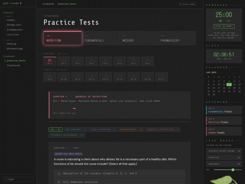The height and width of the screenshot is (184, 245).
Task: Filter by Minerals & Electrolytes topic
Action: click(x=163, y=129)
